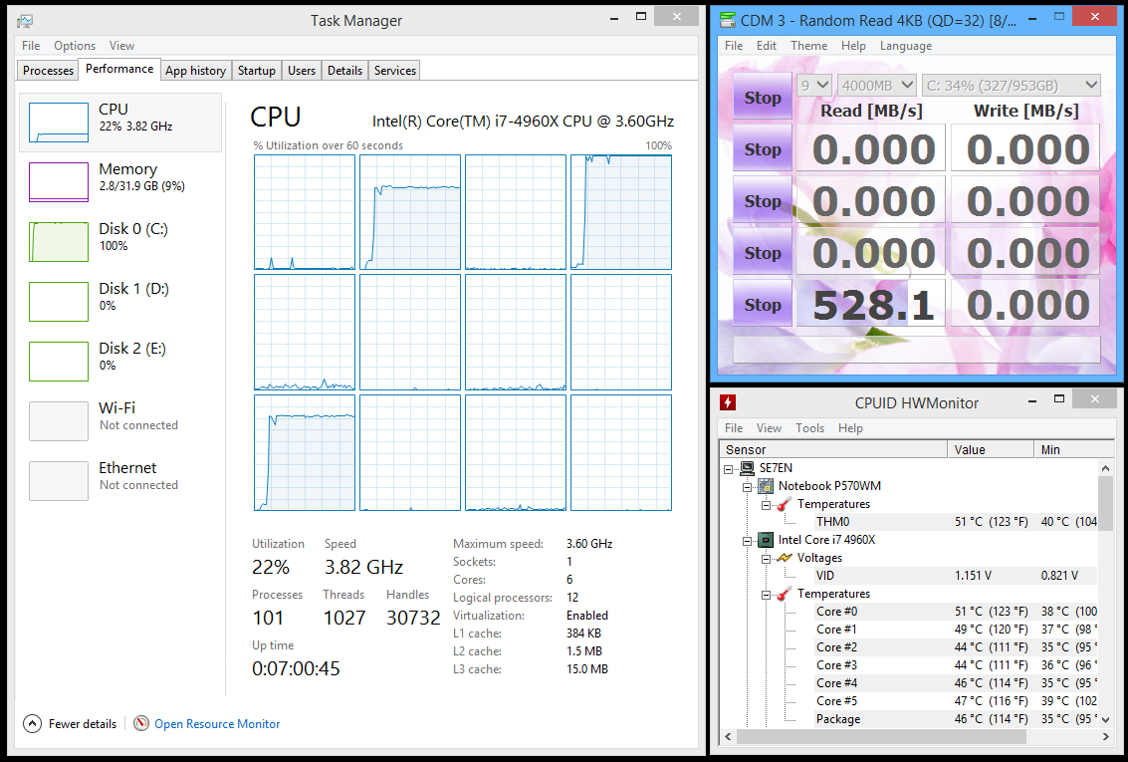Open the test count dropdown showing 9
This screenshot has height=762, width=1128.
pyautogui.click(x=814, y=86)
